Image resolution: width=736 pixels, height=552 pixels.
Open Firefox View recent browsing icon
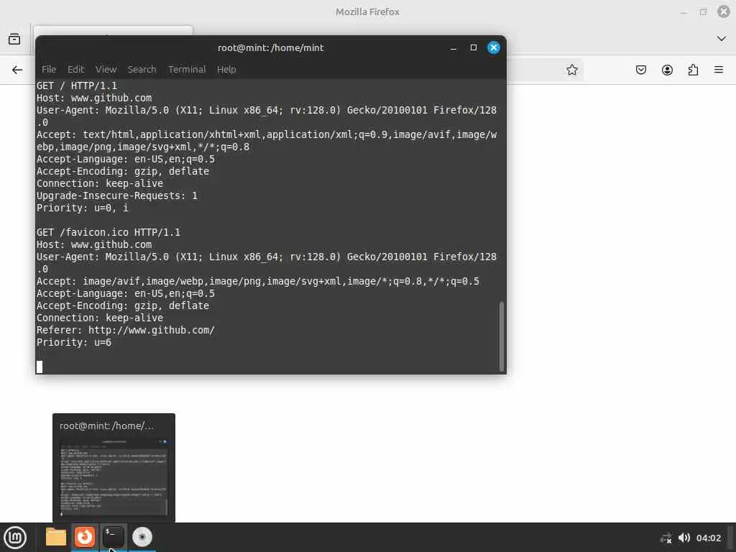pyautogui.click(x=14, y=39)
